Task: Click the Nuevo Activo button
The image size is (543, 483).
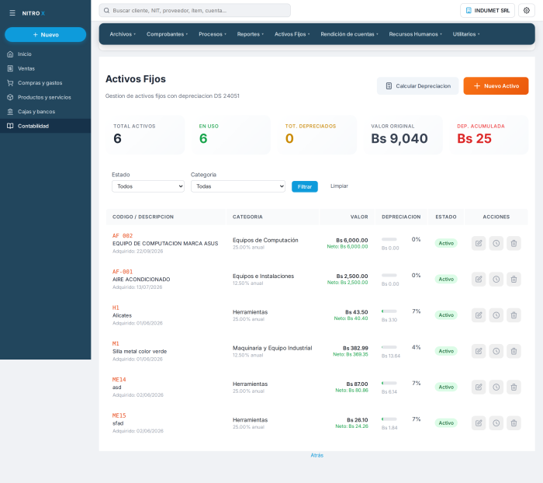Action: click(496, 85)
